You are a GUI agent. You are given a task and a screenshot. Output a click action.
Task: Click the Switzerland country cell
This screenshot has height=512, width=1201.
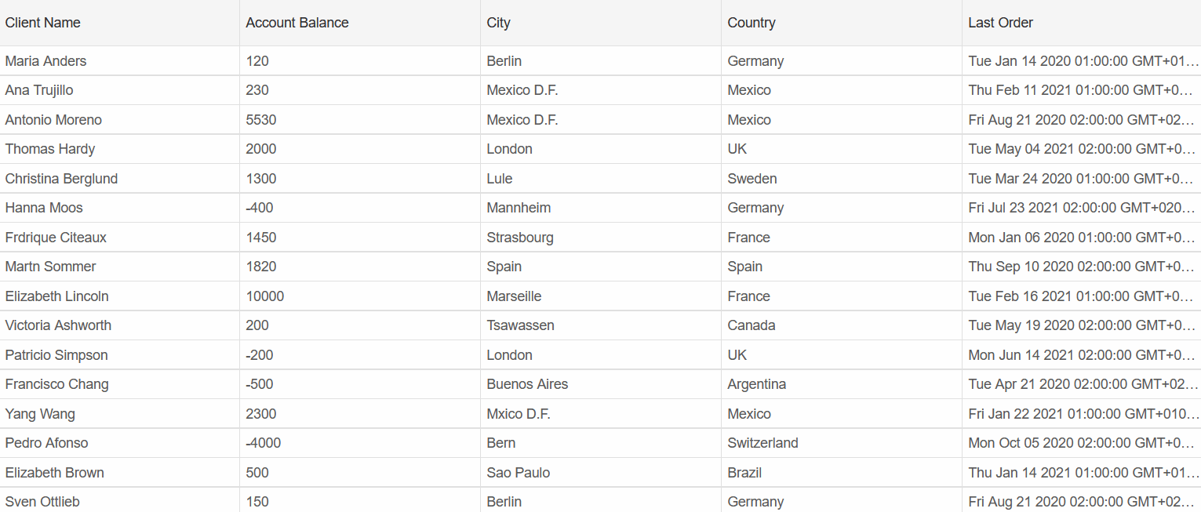[x=762, y=443]
